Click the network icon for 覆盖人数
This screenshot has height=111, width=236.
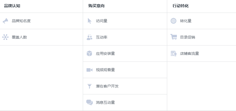(x=5, y=37)
